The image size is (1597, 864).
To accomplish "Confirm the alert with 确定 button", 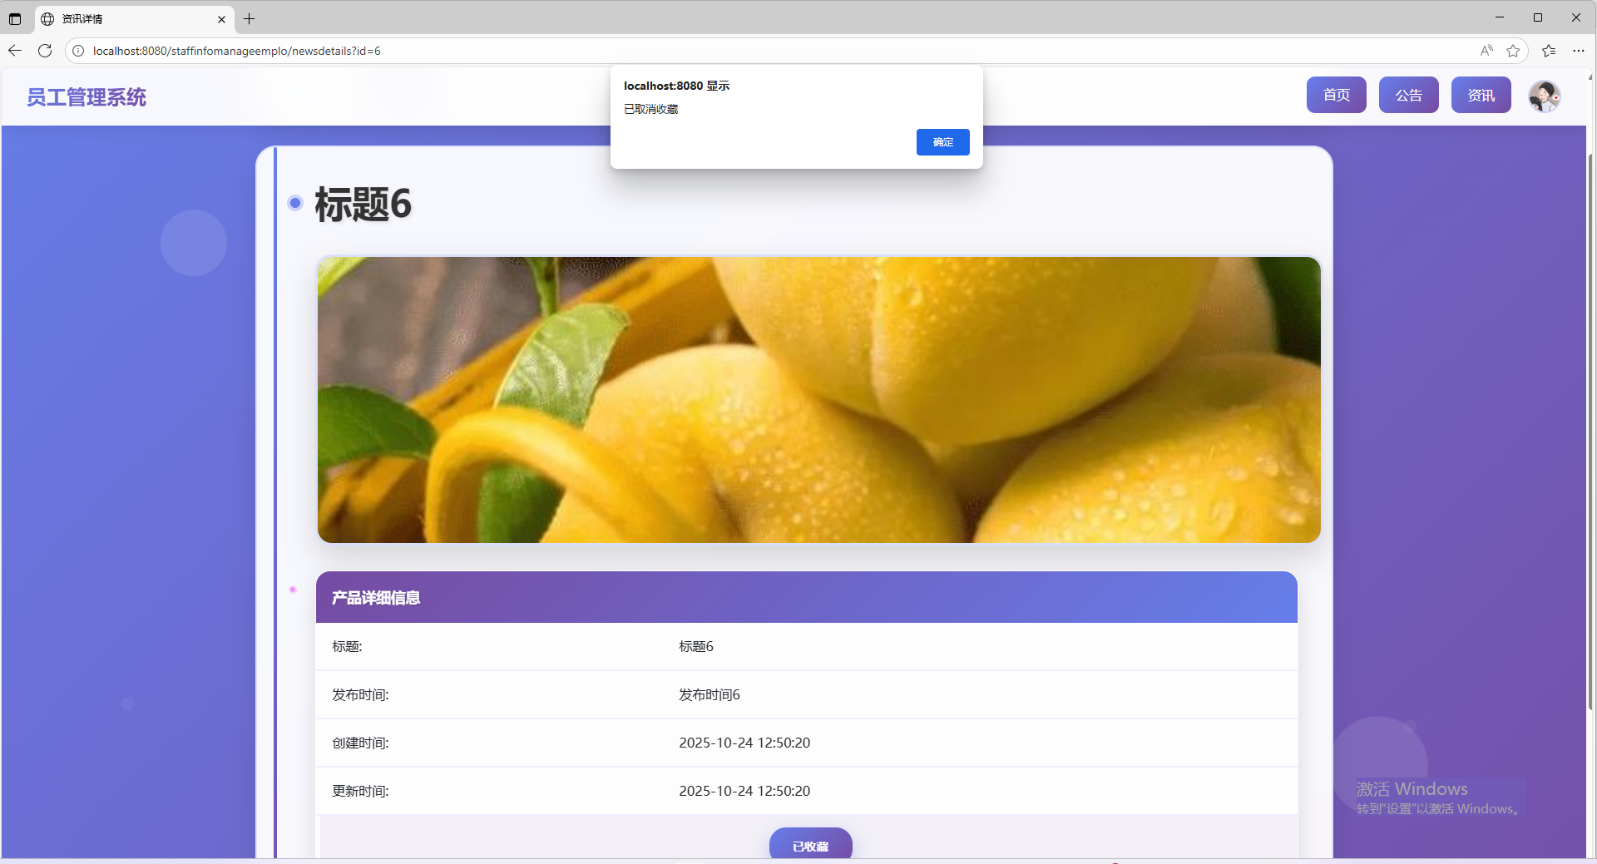I will pos(942,142).
